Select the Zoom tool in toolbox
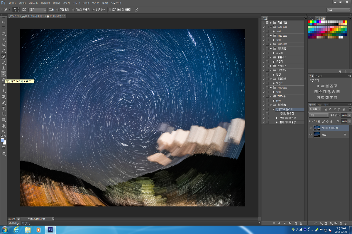 point(4,131)
